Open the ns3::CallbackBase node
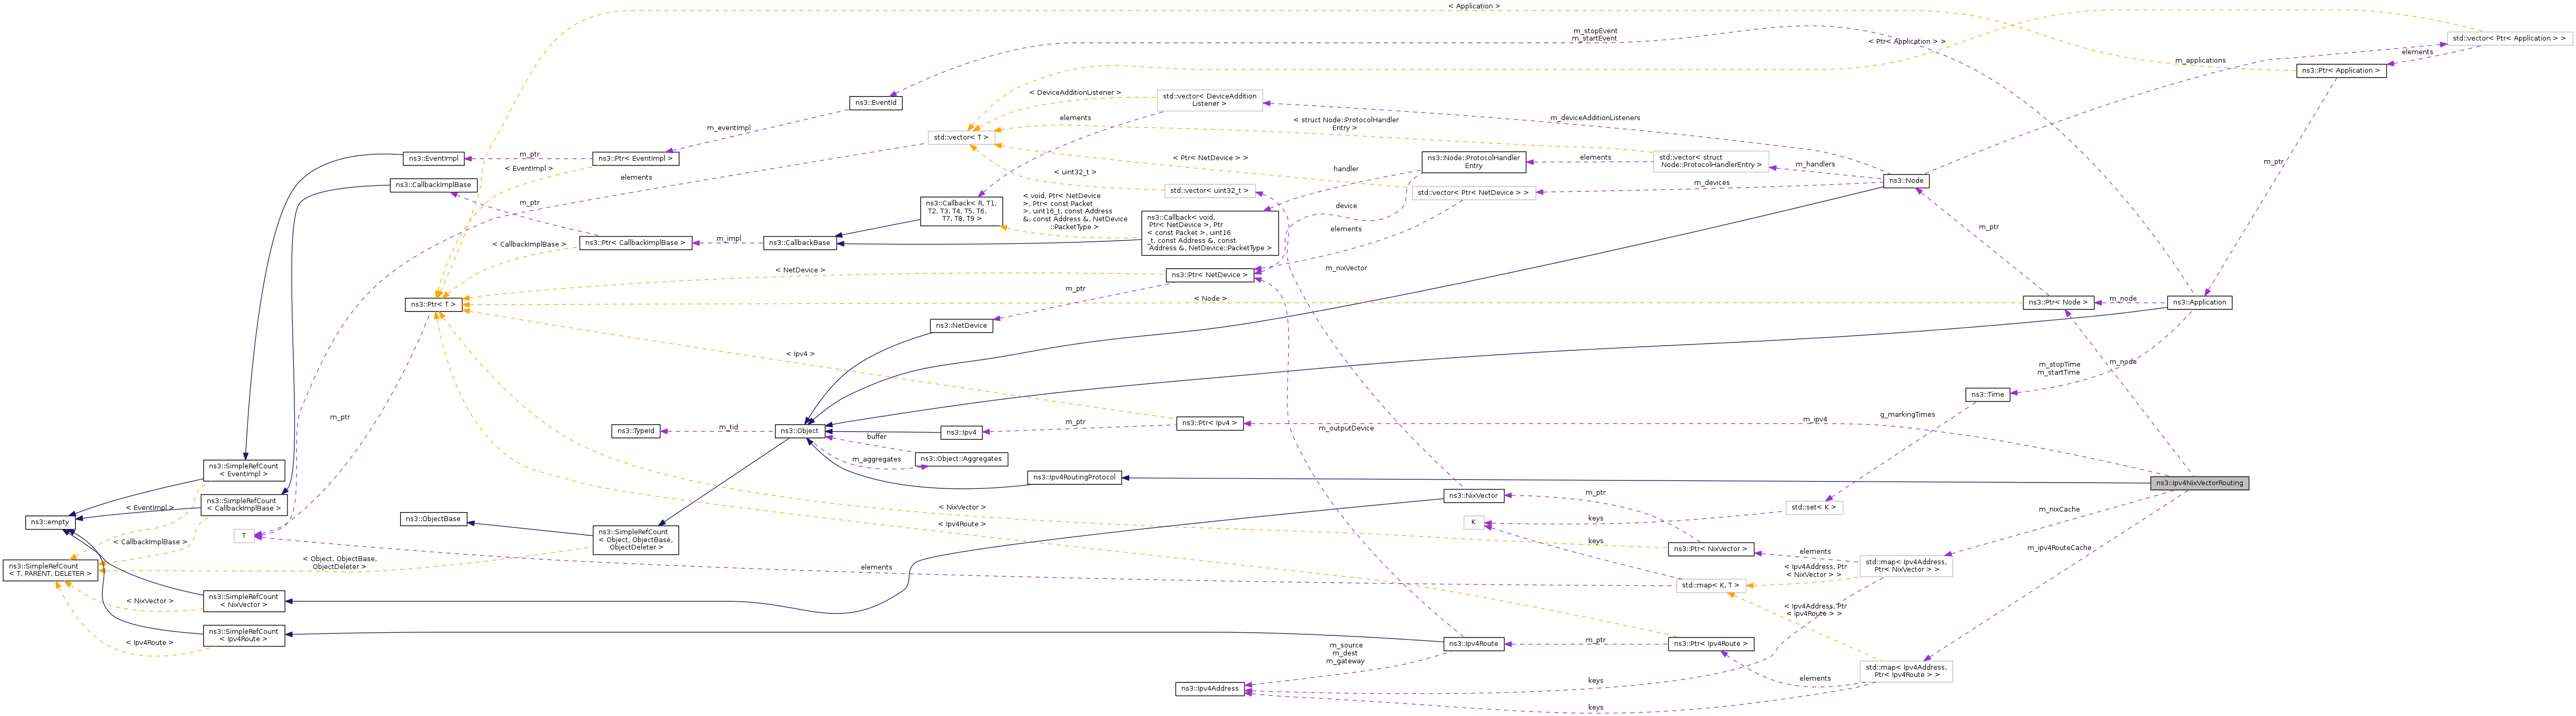Screen dimensions: 2576x716 pos(800,242)
